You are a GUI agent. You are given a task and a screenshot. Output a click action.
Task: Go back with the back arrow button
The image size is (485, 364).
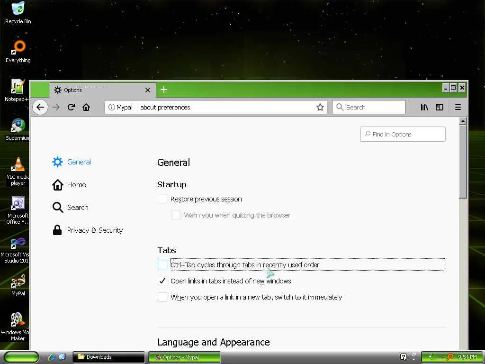40,107
